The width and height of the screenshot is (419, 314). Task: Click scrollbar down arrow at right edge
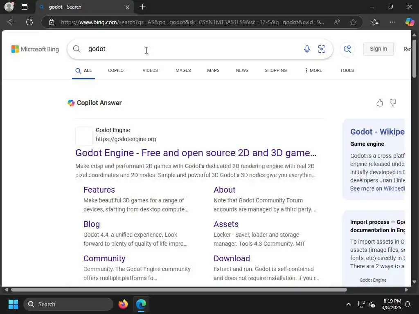coord(414,282)
